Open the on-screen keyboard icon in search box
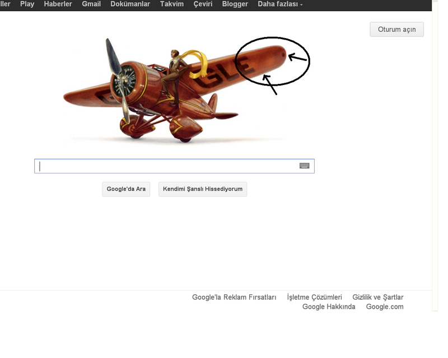448x358 pixels. pyautogui.click(x=304, y=166)
